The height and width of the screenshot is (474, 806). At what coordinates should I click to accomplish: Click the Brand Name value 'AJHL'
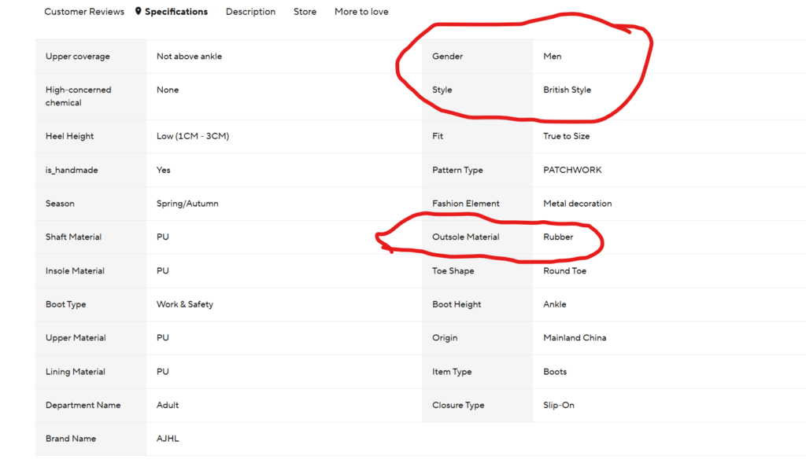tap(168, 439)
